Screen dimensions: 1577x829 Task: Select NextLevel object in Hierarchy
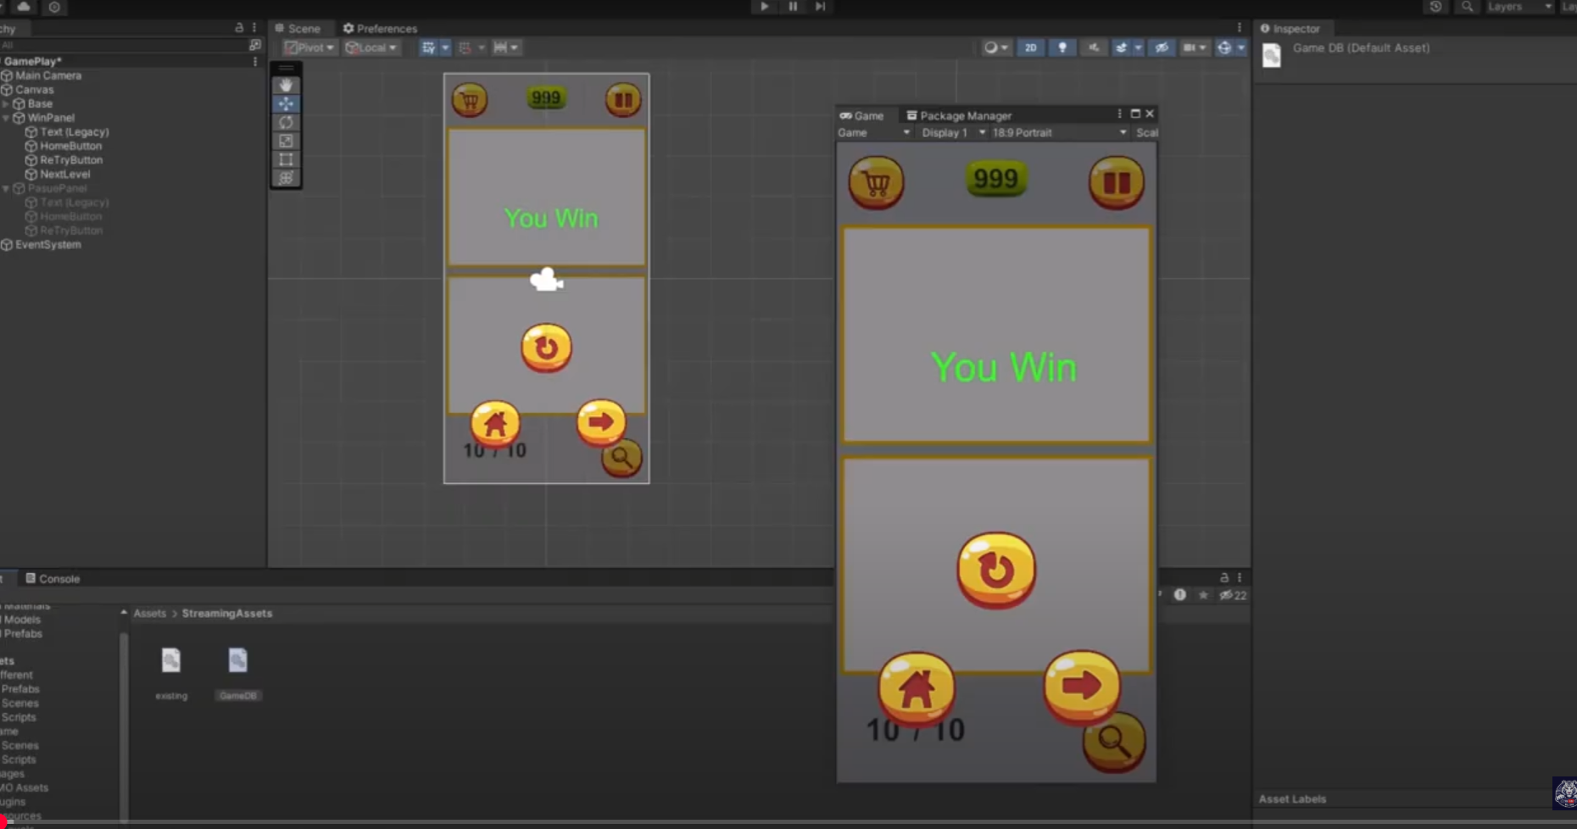pyautogui.click(x=64, y=174)
